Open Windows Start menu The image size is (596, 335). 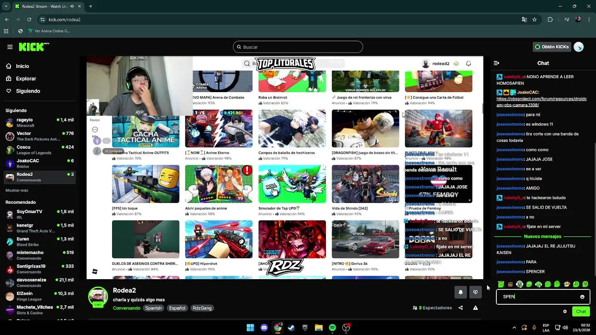(250, 328)
